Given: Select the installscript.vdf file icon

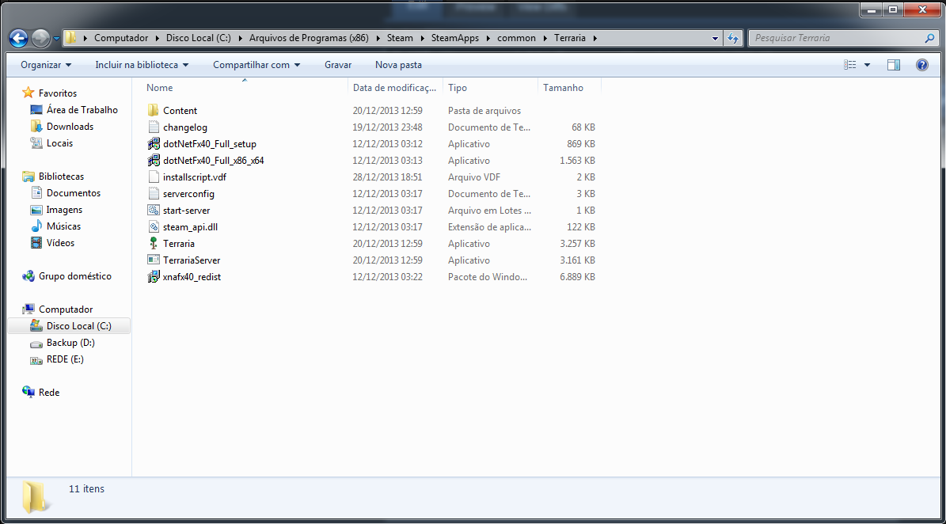Looking at the screenshot, I should coord(154,177).
